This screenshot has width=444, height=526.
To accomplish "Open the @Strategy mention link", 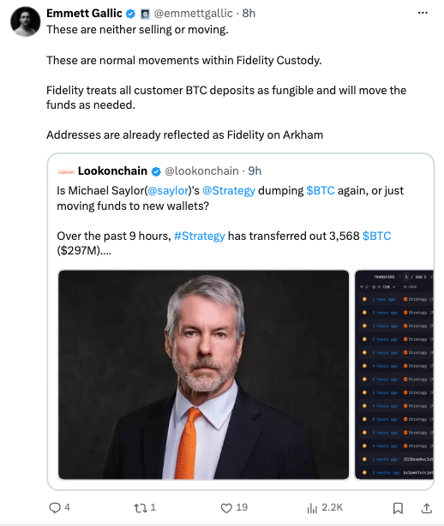I will click(x=229, y=190).
